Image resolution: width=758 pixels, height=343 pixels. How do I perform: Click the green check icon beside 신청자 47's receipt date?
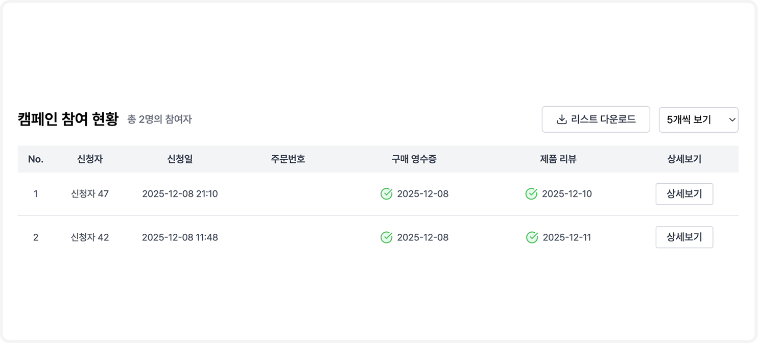pos(387,194)
